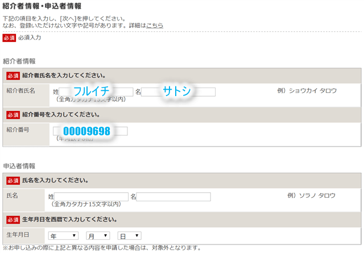Click the 申込者情報 section heading

pyautogui.click(x=19, y=166)
